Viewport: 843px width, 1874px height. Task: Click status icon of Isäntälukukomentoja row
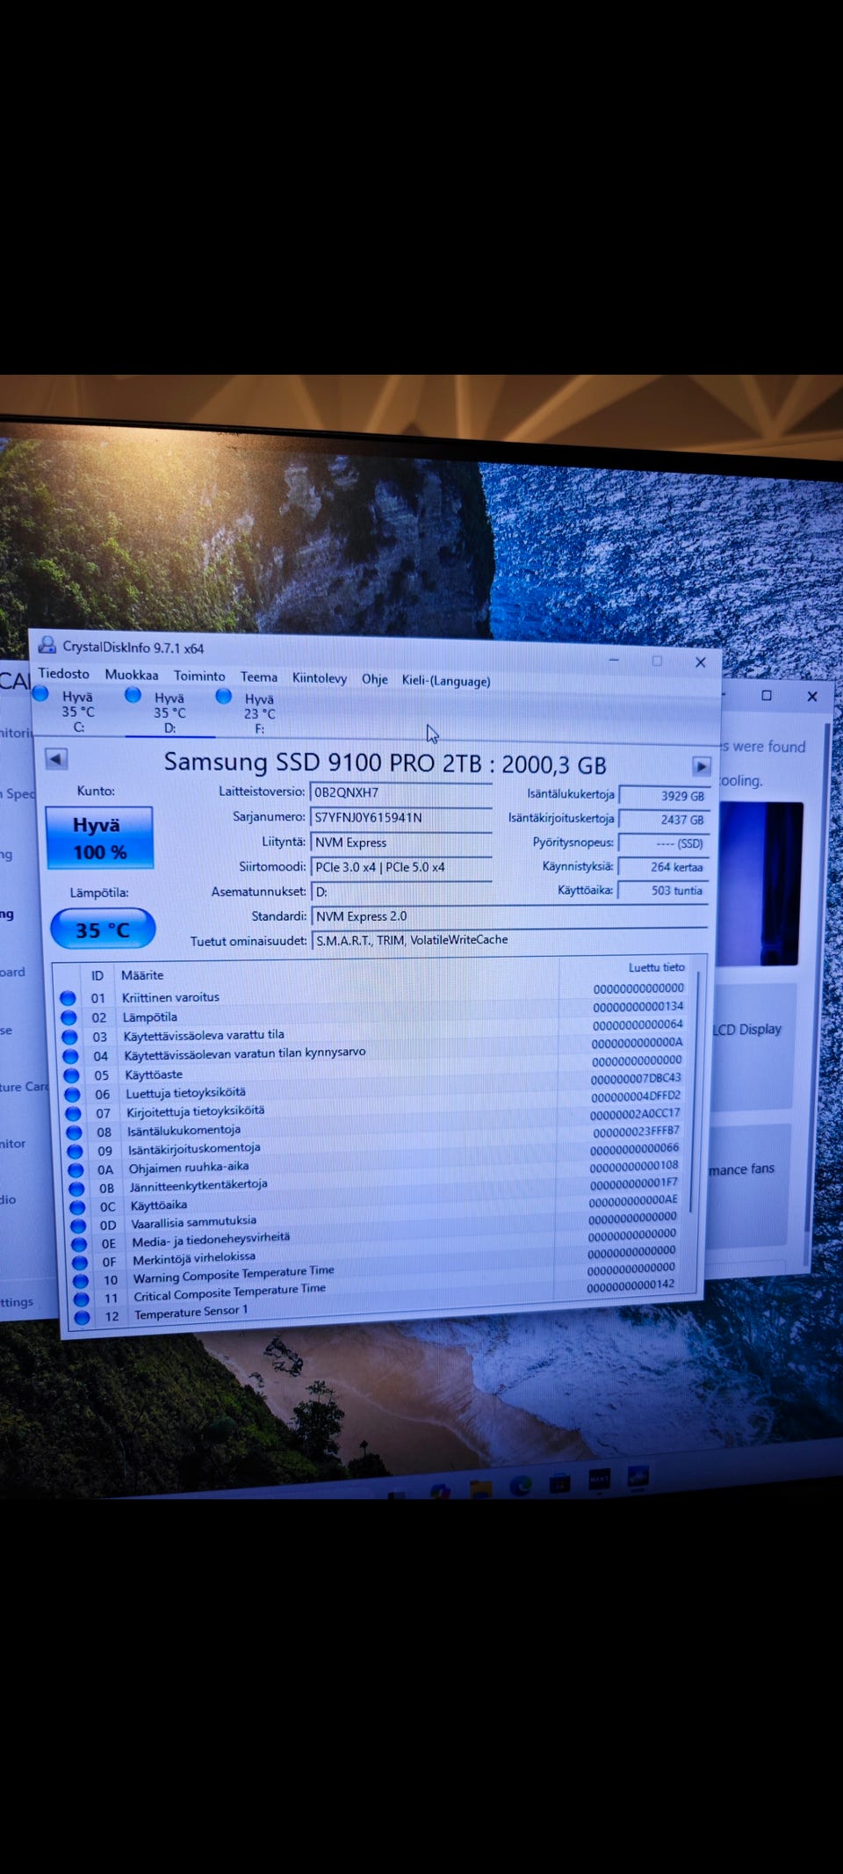tap(75, 1132)
